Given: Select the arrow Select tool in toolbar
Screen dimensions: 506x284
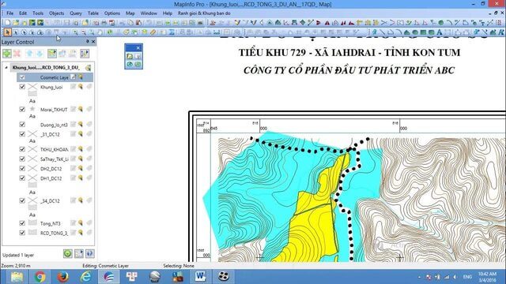Looking at the screenshot, I should (x=7, y=32).
